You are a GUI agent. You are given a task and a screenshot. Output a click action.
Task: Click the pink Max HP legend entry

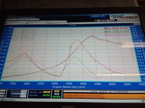[x=117, y=35]
